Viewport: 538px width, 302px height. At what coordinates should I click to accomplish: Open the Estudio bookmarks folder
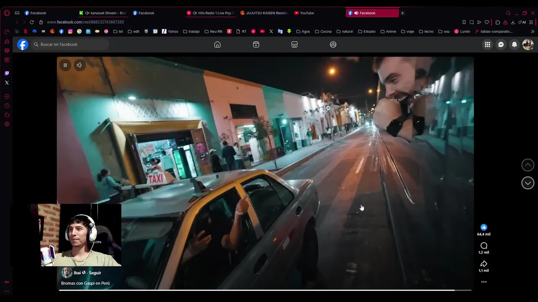point(367,31)
